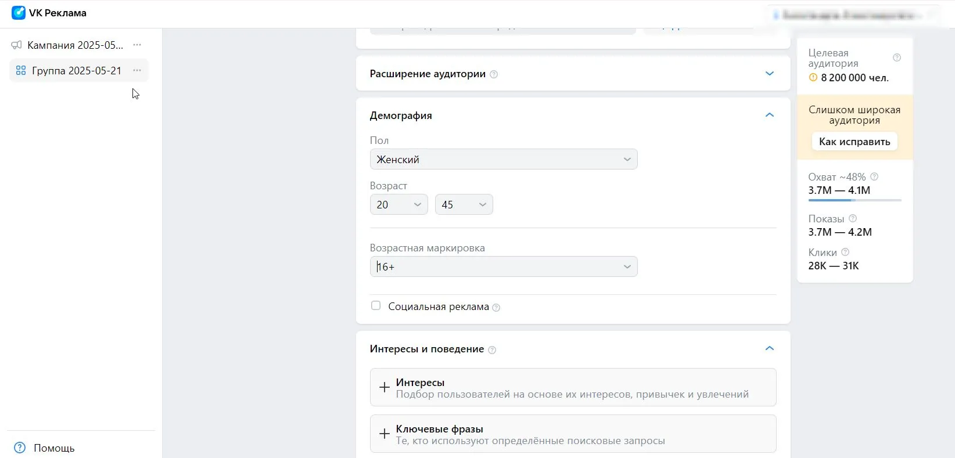Click the help icon beside Охват
955x458 pixels.
tap(874, 176)
